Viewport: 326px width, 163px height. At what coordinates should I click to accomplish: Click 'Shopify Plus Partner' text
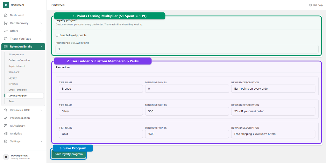tap(21, 159)
